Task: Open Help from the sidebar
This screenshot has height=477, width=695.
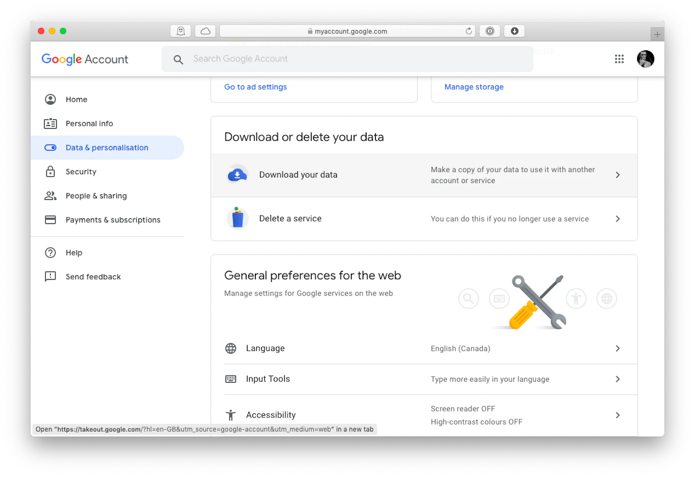Action: coord(107,253)
